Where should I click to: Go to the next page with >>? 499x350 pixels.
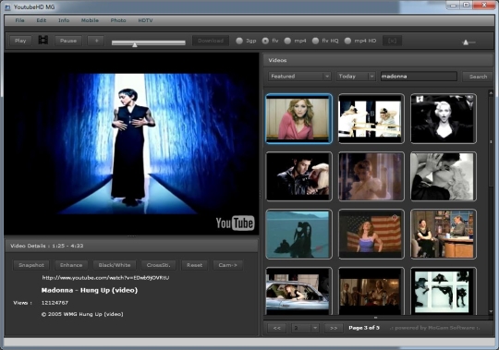coord(334,328)
